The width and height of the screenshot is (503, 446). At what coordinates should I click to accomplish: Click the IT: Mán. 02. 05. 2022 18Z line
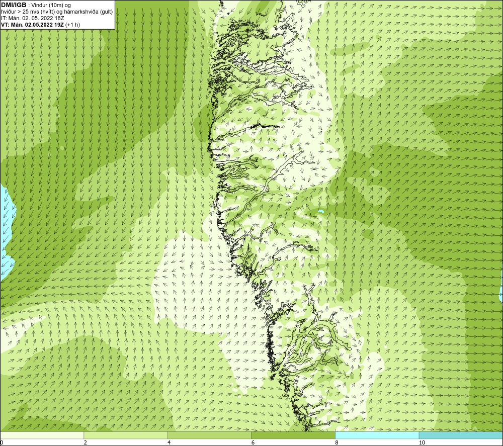pyautogui.click(x=32, y=18)
